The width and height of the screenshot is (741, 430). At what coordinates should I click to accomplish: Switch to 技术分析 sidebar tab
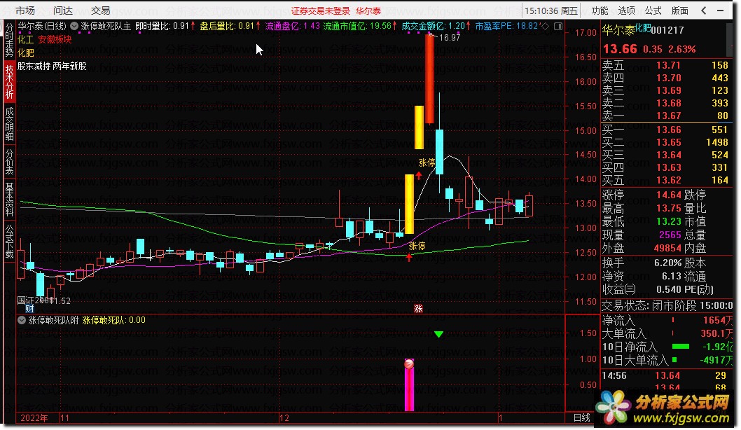pyautogui.click(x=9, y=82)
